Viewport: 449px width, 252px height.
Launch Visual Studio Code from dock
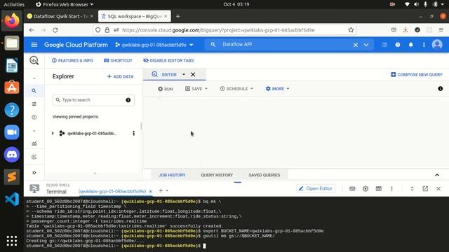click(x=12, y=199)
